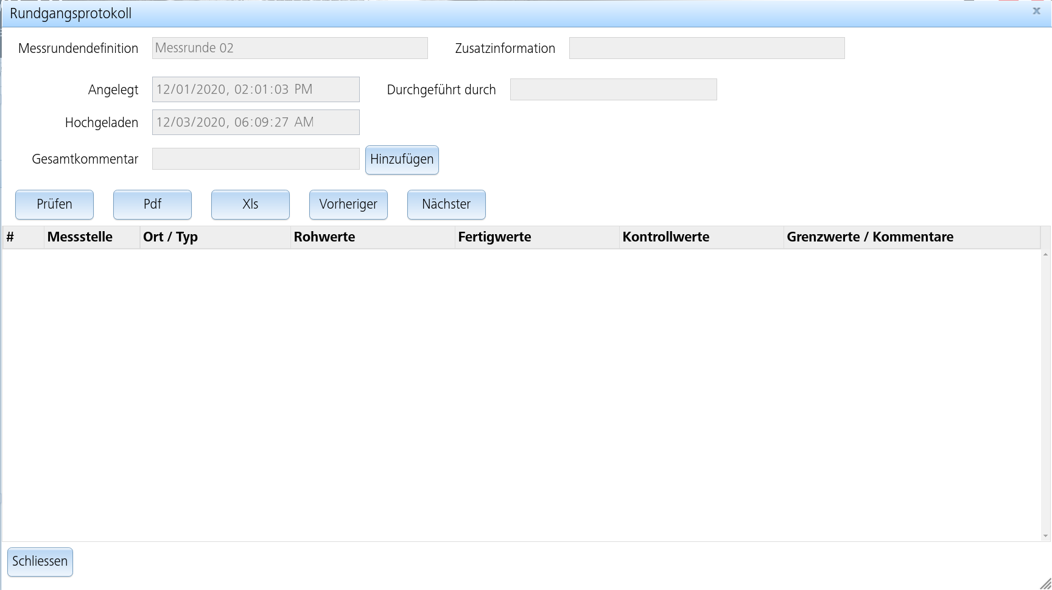Select the Angelegt timestamp field
The height and width of the screenshot is (590, 1052).
coord(256,89)
